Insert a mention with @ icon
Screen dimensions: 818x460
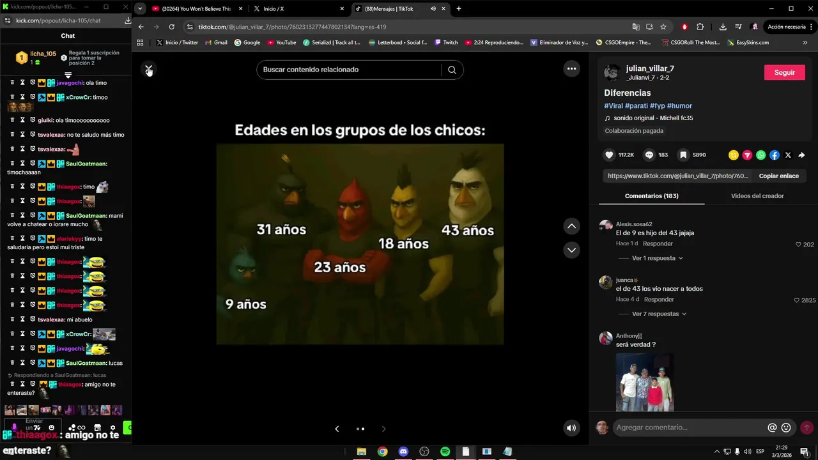(x=772, y=427)
